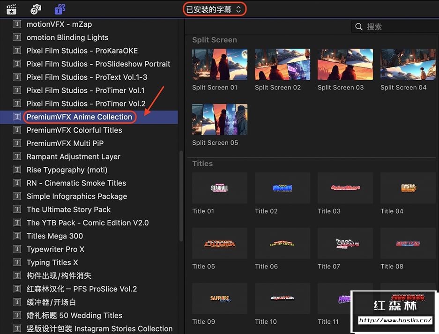Viewport: 439px width, 334px height.
Task: Open the Photos and Audio sidebar icon
Action: pos(36,9)
